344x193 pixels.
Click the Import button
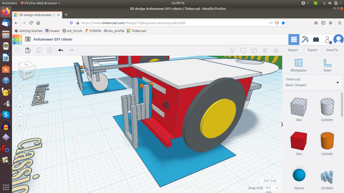point(293,50)
